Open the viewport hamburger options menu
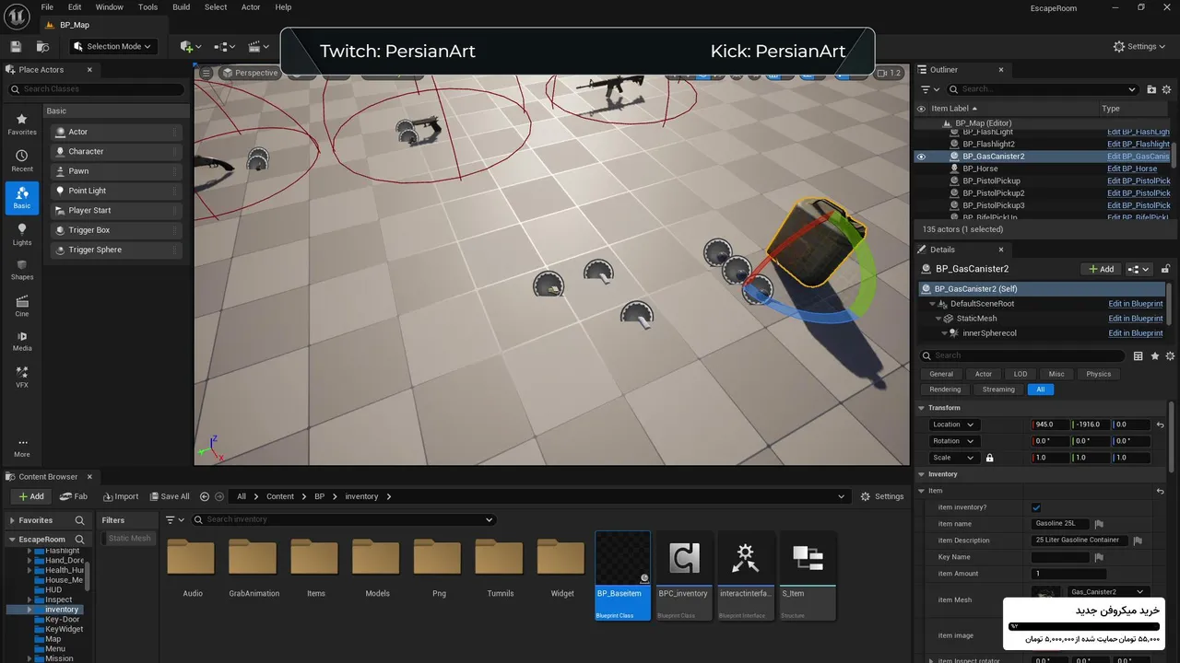 pyautogui.click(x=206, y=73)
